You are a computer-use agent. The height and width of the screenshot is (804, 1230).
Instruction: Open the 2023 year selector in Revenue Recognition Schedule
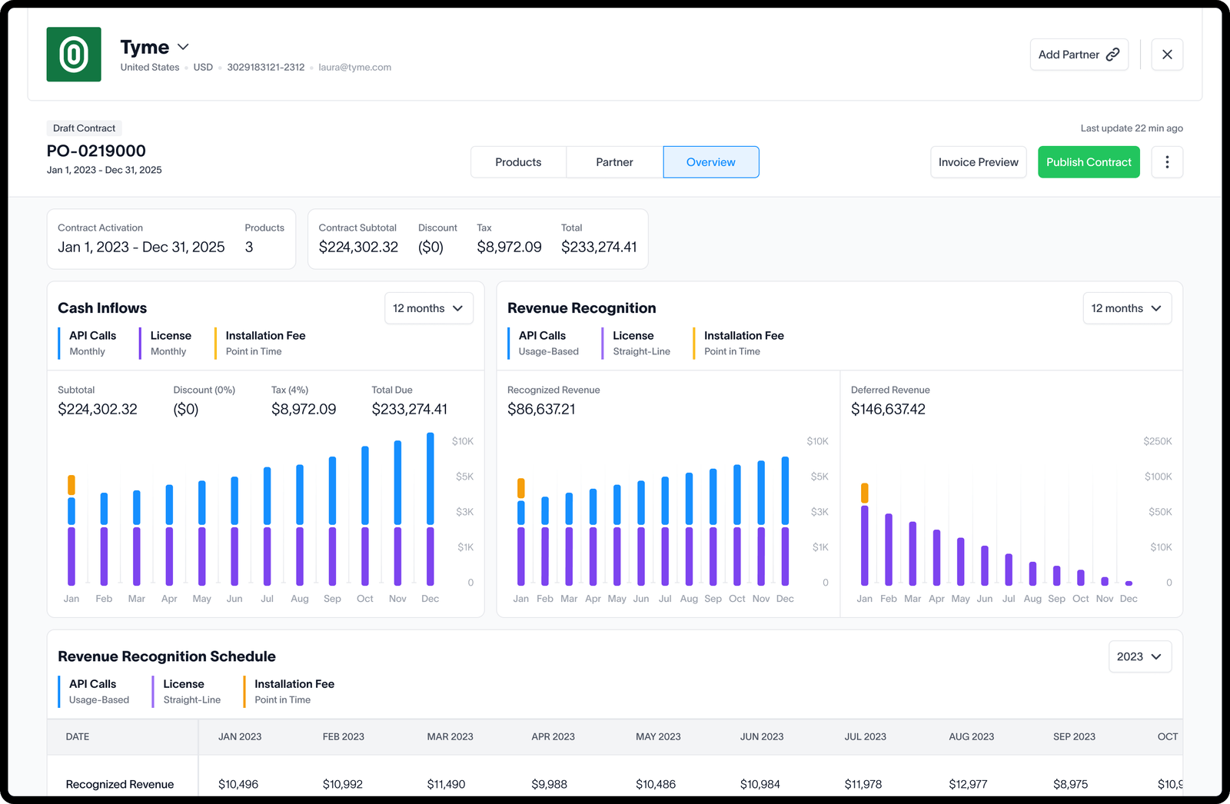click(x=1139, y=656)
